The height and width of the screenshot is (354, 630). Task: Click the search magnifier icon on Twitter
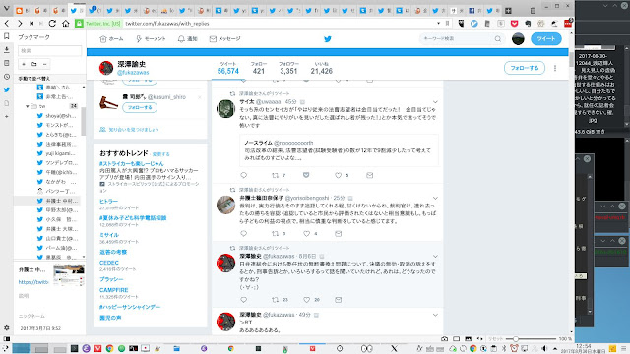coord(498,39)
